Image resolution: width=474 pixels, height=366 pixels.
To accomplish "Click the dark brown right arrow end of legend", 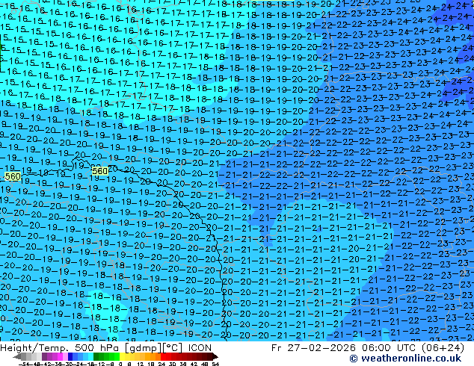I will click(x=215, y=356).
